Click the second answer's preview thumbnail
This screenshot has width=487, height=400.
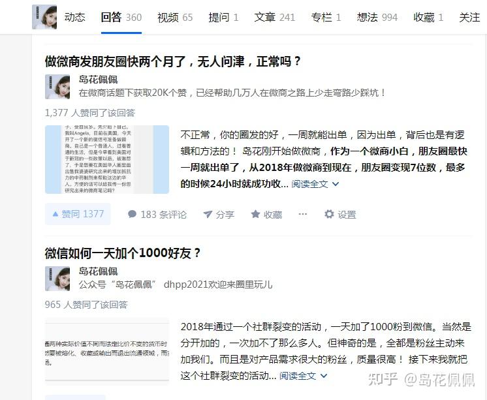point(107,352)
